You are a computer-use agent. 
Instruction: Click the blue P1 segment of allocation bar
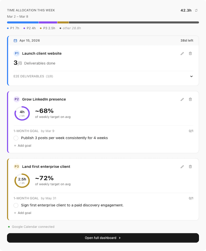(23, 22)
